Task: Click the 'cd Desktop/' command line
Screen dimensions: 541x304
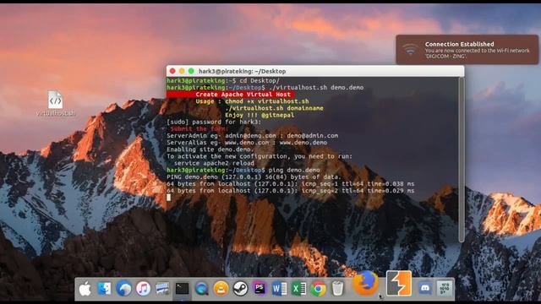Action: (223, 81)
